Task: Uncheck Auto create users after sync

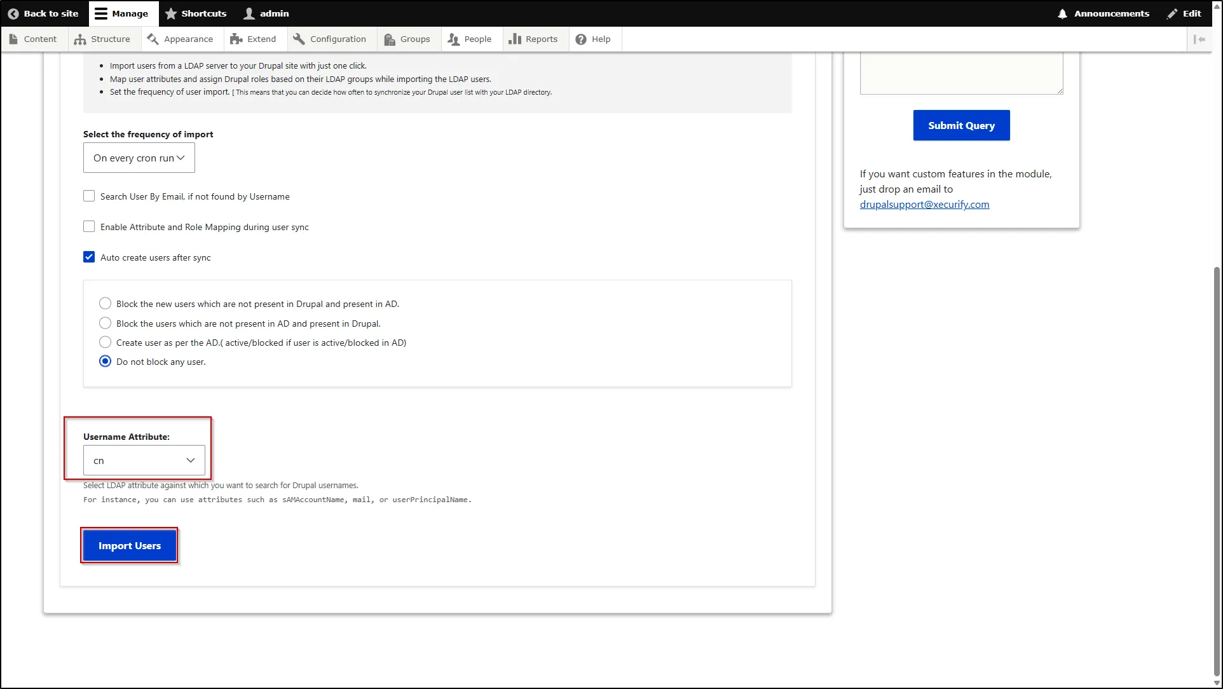Action: (89, 257)
